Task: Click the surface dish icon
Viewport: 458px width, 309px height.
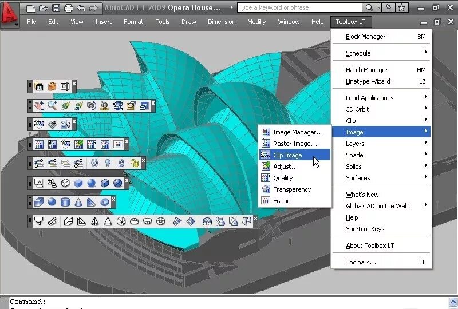Action: [148, 221]
